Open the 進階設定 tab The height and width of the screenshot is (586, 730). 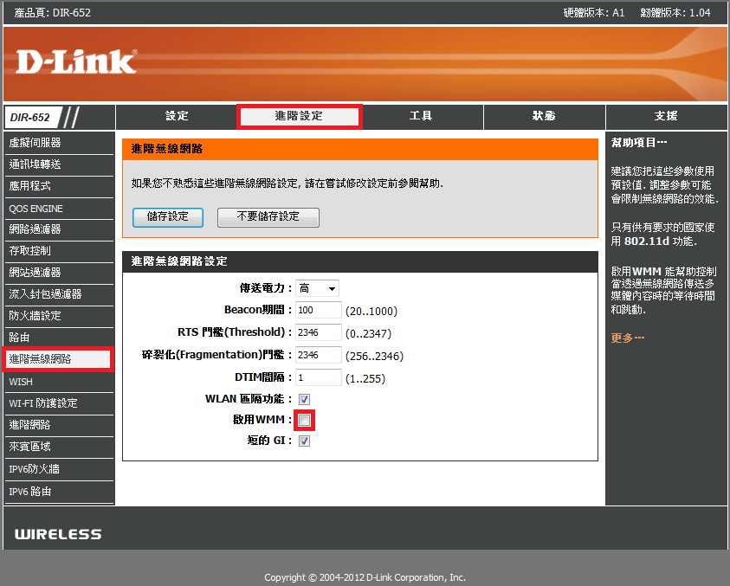pos(299,116)
